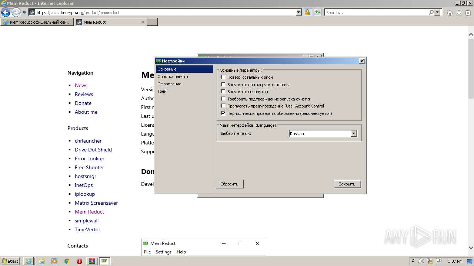Click Internet Explorer icon in taskbar
The width and height of the screenshot is (474, 266).
(x=29, y=261)
